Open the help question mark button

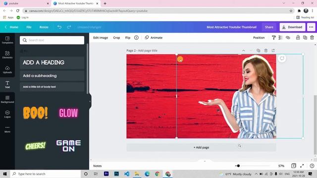(x=312, y=166)
